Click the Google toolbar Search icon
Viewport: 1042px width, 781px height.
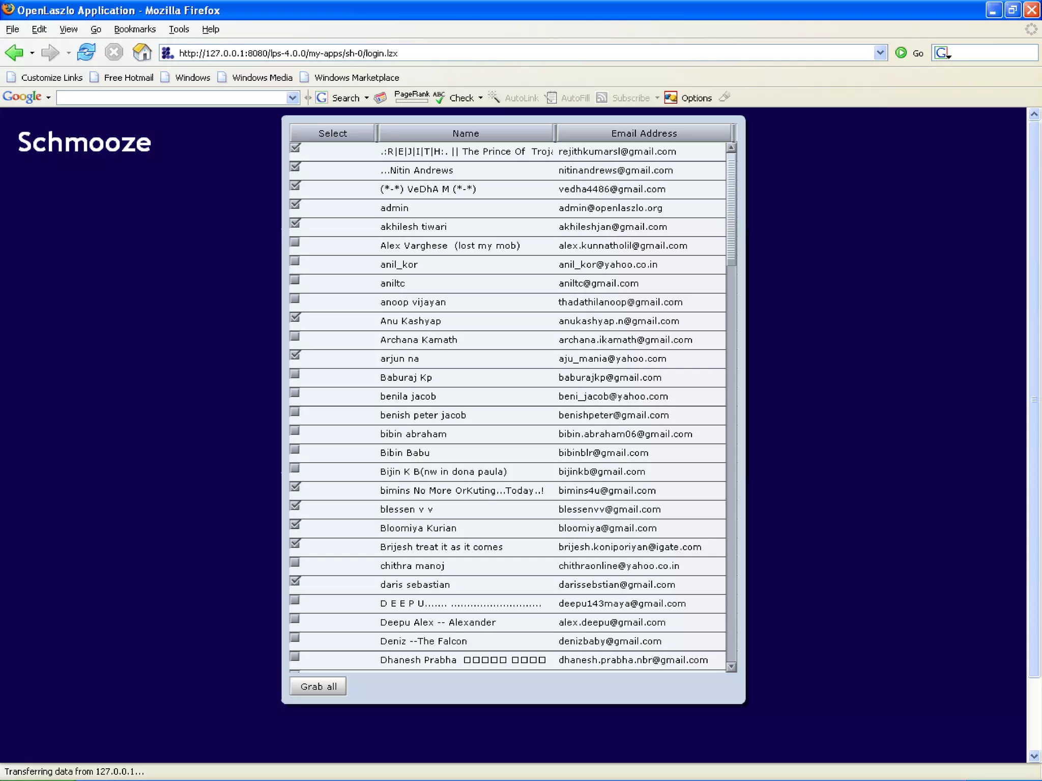(x=322, y=98)
